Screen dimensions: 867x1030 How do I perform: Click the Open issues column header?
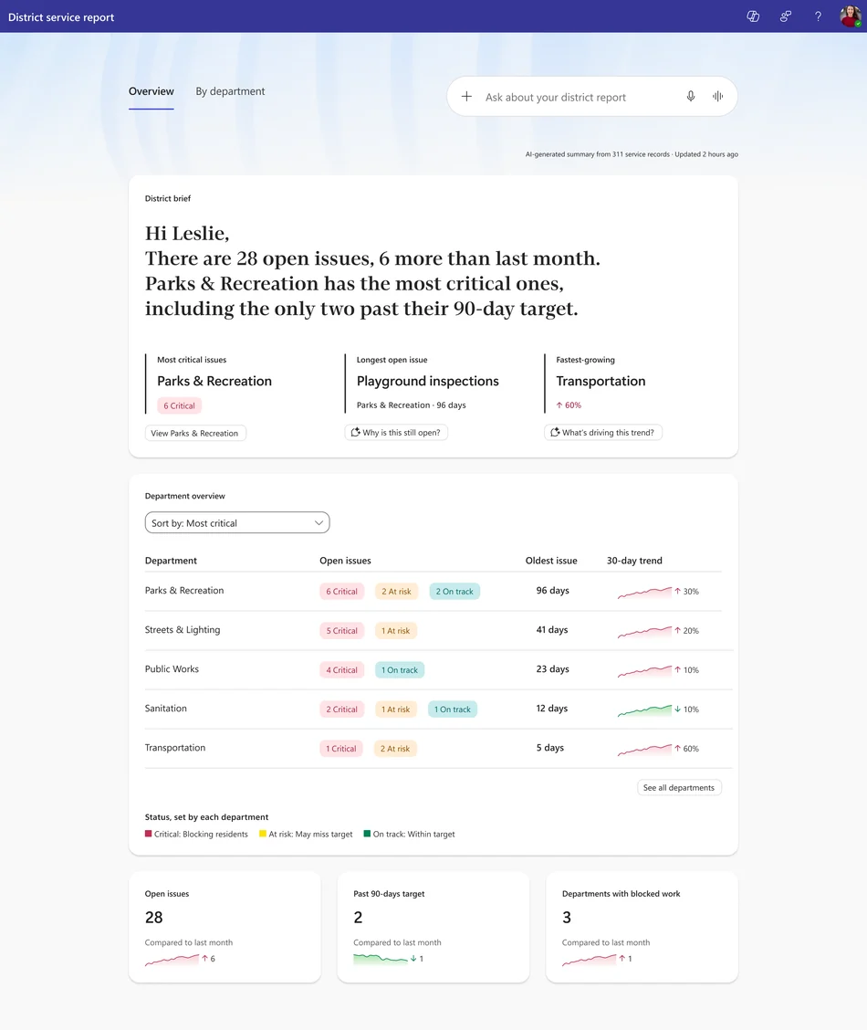pos(345,561)
